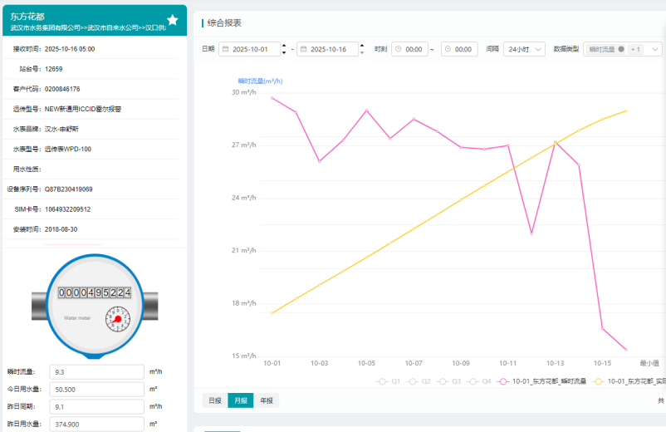Switch to the 日报 tab
Image resolution: width=666 pixels, height=432 pixels.
tap(215, 400)
